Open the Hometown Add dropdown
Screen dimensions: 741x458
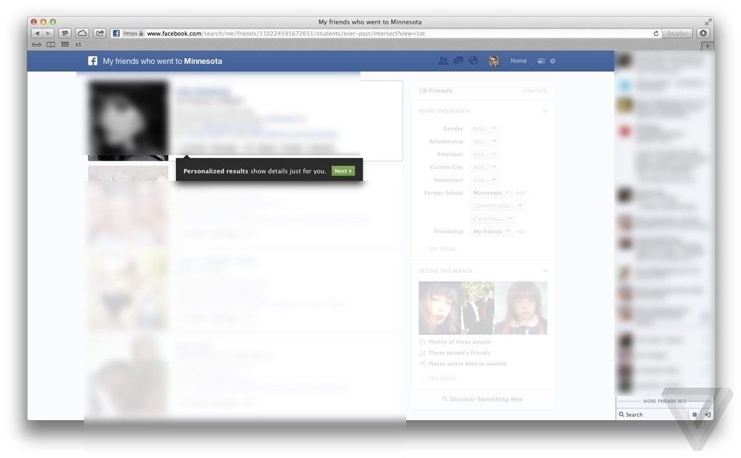point(485,180)
